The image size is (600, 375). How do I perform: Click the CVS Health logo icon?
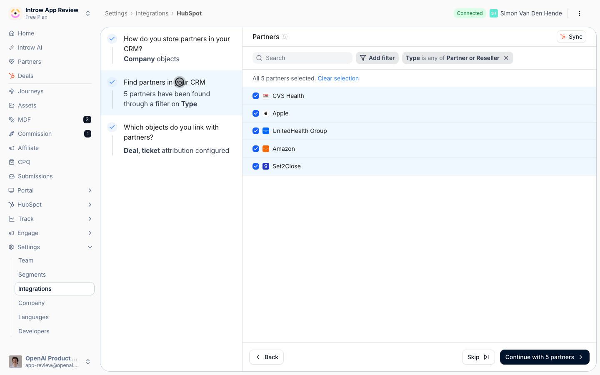pyautogui.click(x=266, y=96)
